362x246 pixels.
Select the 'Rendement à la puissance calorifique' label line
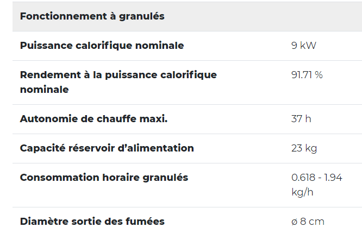[x=118, y=75]
